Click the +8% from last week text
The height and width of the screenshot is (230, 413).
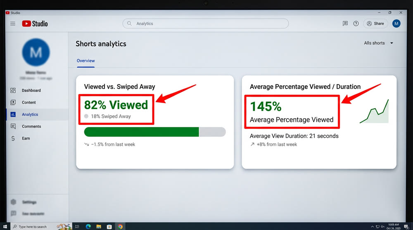coord(277,144)
